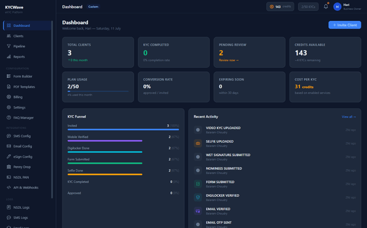
Task: Click the Wet Signature Submitted activity icon
Action: point(198,157)
